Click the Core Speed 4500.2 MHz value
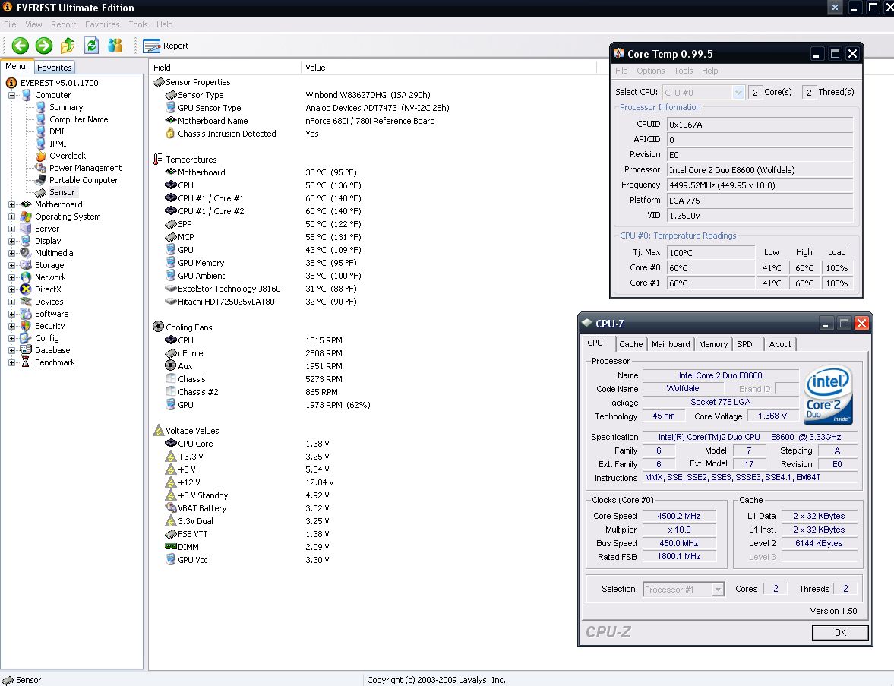894x686 pixels. (x=678, y=516)
